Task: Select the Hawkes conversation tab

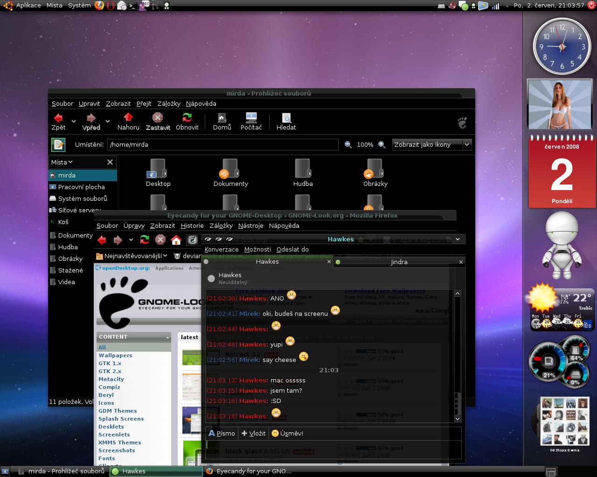Action: [267, 262]
